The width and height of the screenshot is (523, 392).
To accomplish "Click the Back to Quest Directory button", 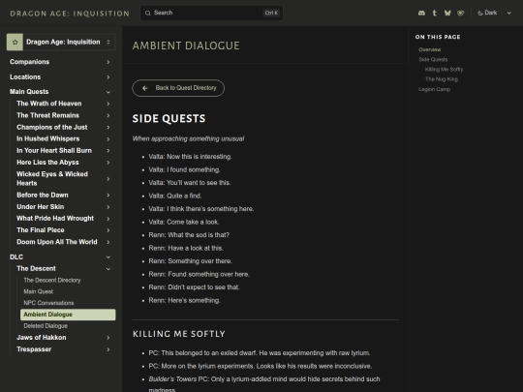I will pyautogui.click(x=178, y=88).
